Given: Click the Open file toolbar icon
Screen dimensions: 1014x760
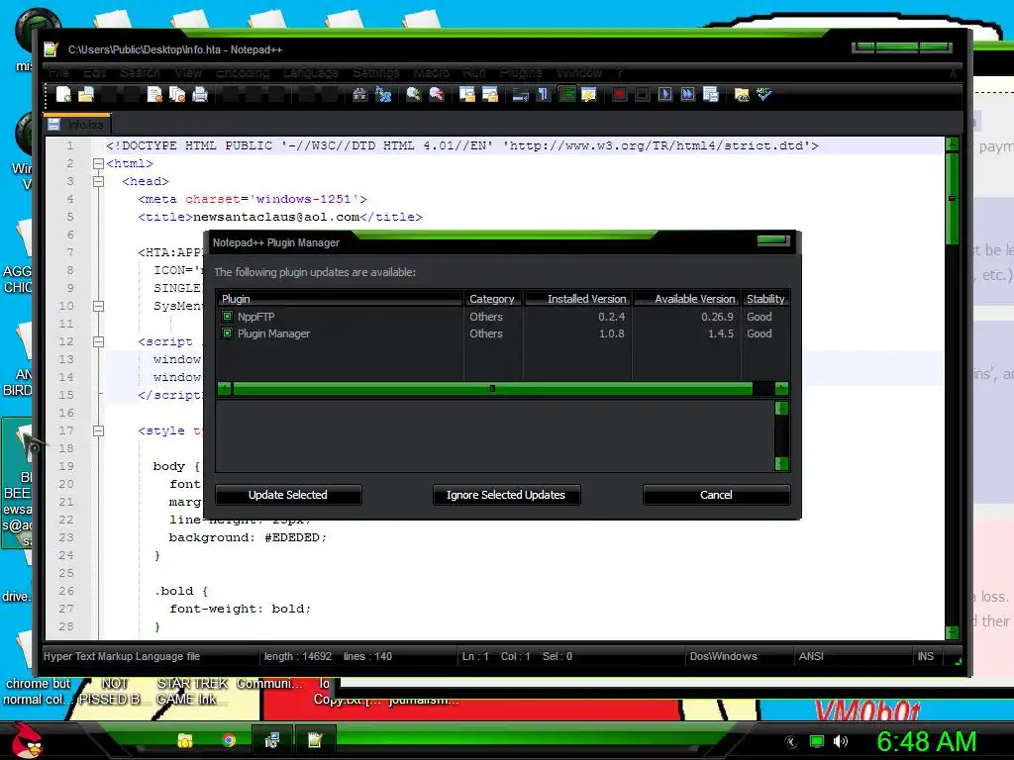Looking at the screenshot, I should coord(86,94).
